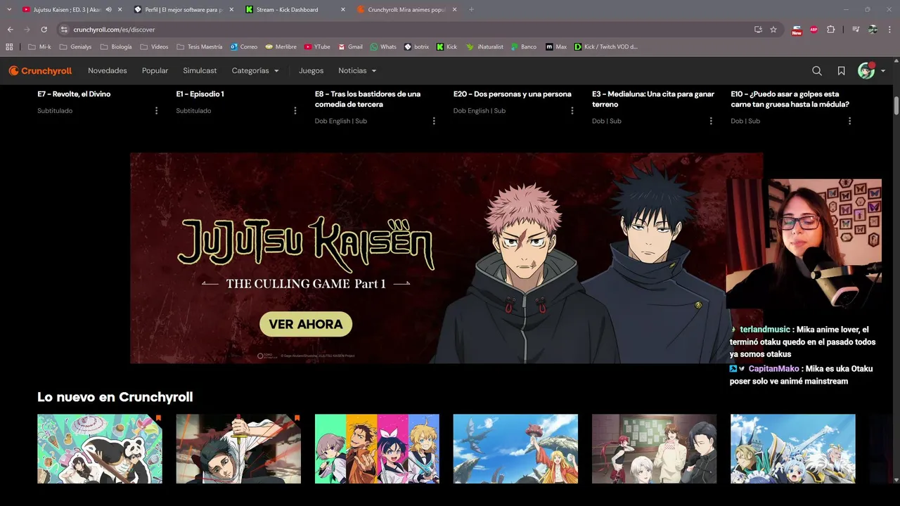The image size is (900, 506).
Task: Close the Crunchyroll tab
Action: 454,9
